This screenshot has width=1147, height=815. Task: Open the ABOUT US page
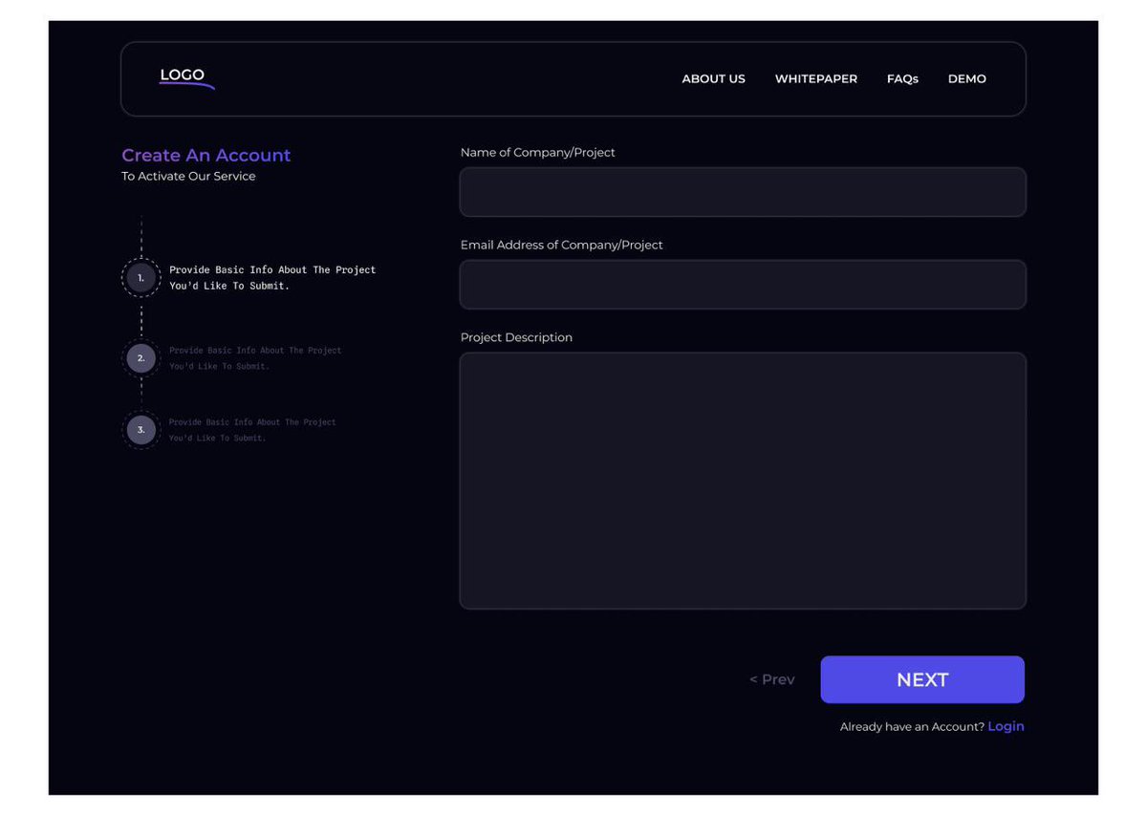(713, 79)
